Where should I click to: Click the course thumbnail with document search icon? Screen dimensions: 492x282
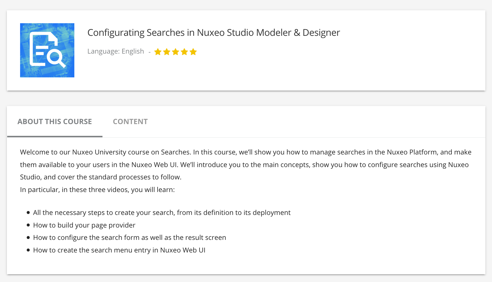[47, 50]
